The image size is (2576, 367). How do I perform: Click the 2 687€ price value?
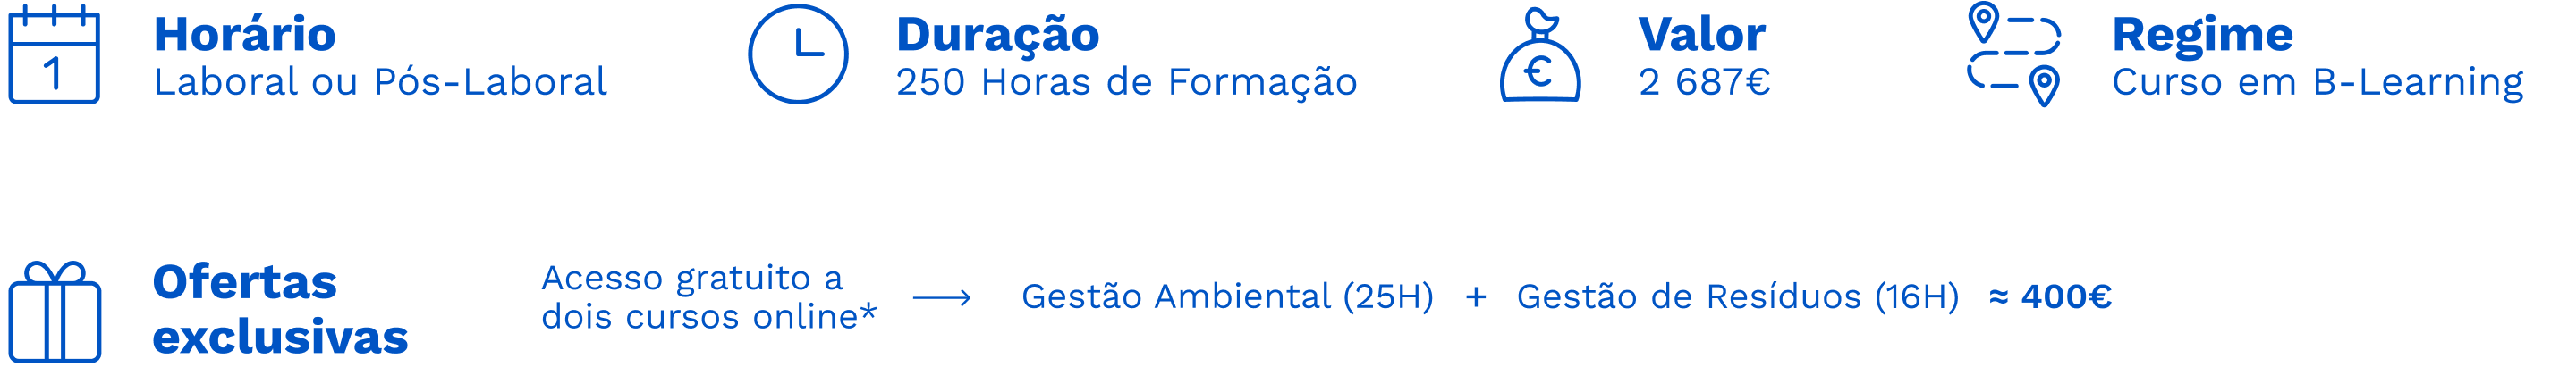click(x=1704, y=82)
